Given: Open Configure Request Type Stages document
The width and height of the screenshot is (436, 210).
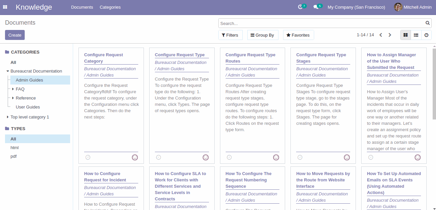Looking at the screenshot, I should (x=321, y=58).
